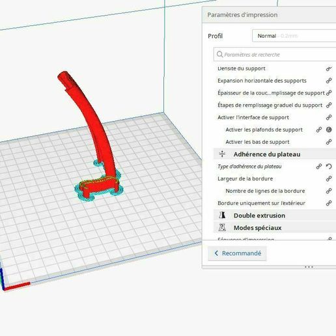
Task: Click link icon for Expansion horizontale des supports
Action: [x=329, y=81]
